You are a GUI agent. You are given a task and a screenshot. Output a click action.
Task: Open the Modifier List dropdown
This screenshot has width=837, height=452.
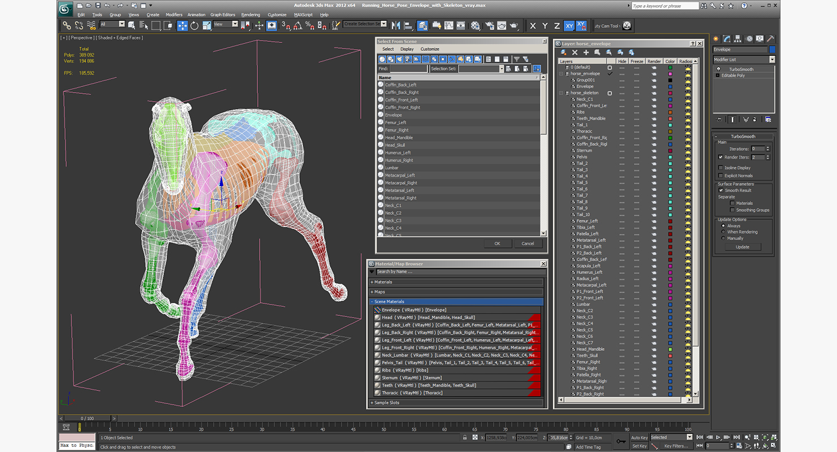tap(772, 59)
